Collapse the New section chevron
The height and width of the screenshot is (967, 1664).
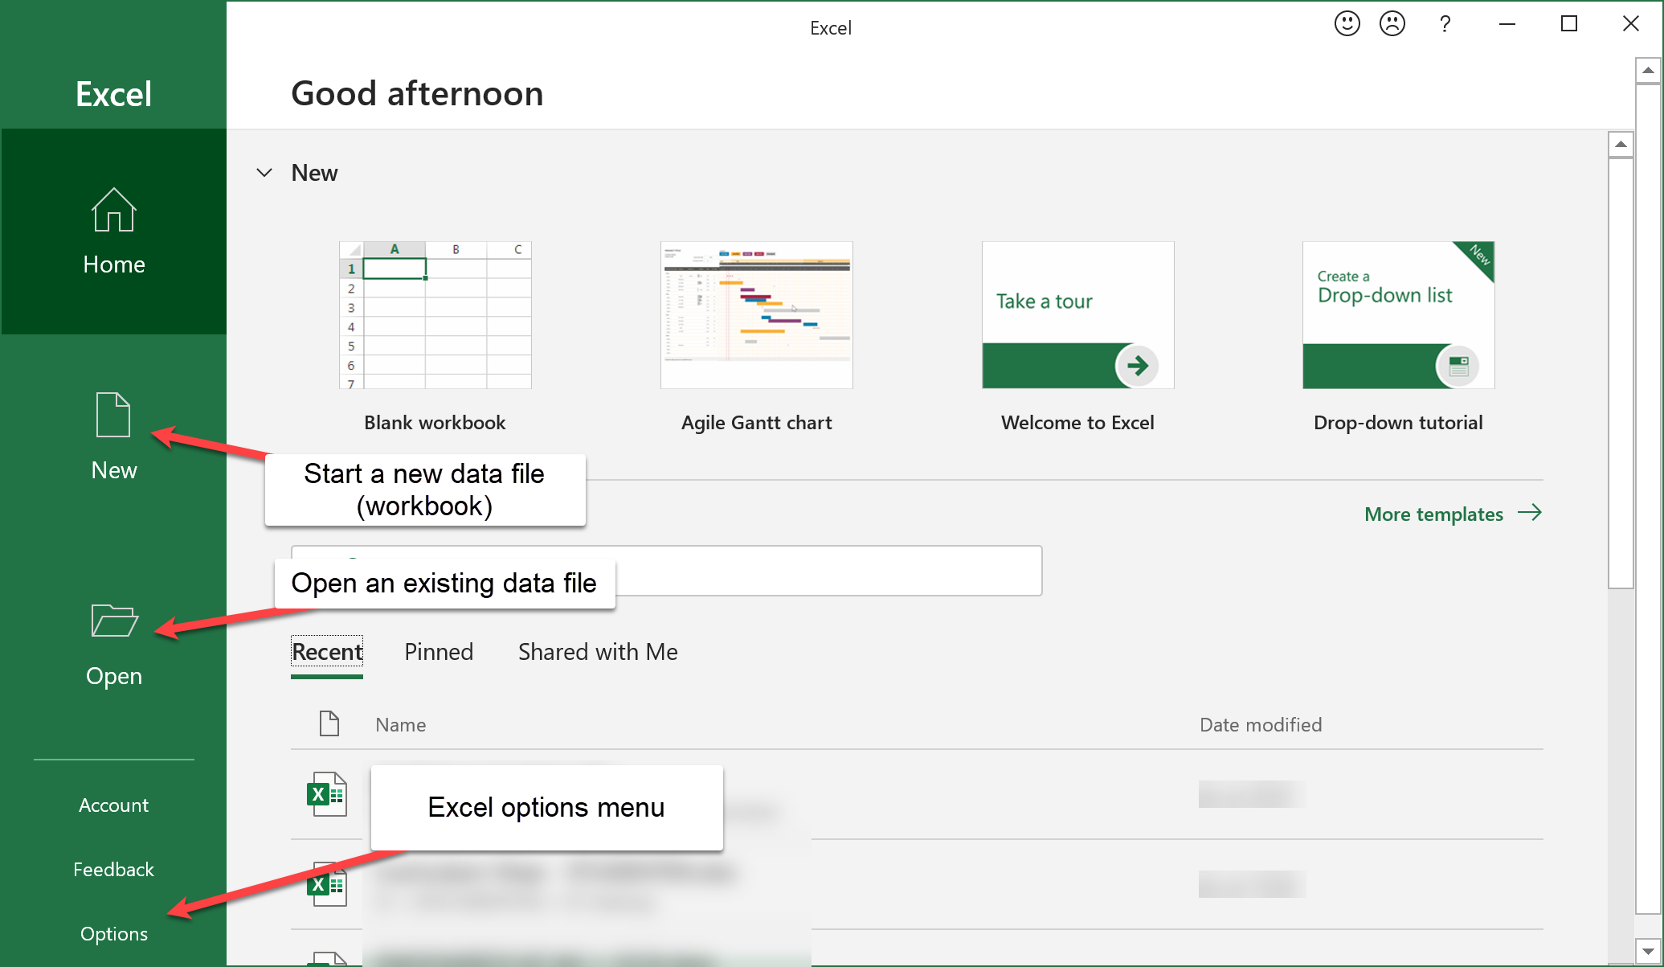[x=264, y=173]
